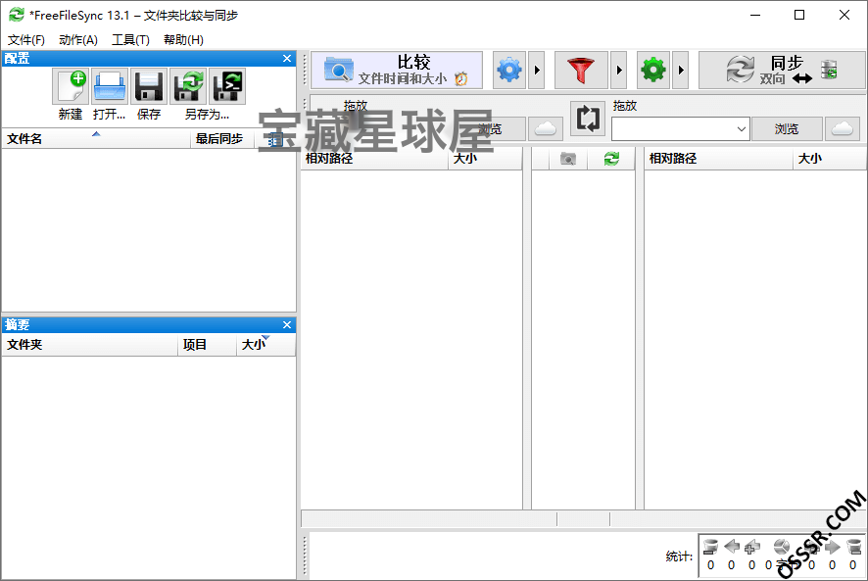Image resolution: width=868 pixels, height=581 pixels.
Task: Click the 新建 new configuration icon
Action: [71, 86]
